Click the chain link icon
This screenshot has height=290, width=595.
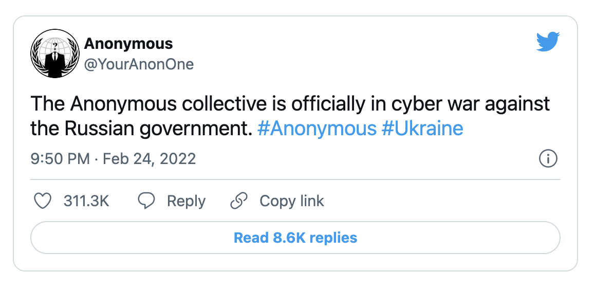coord(239,201)
